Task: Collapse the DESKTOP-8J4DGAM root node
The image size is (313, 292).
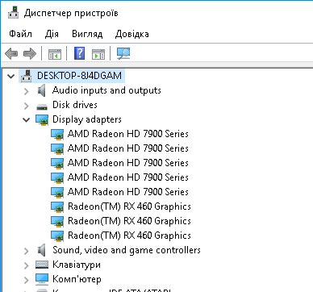Action: coord(11,76)
